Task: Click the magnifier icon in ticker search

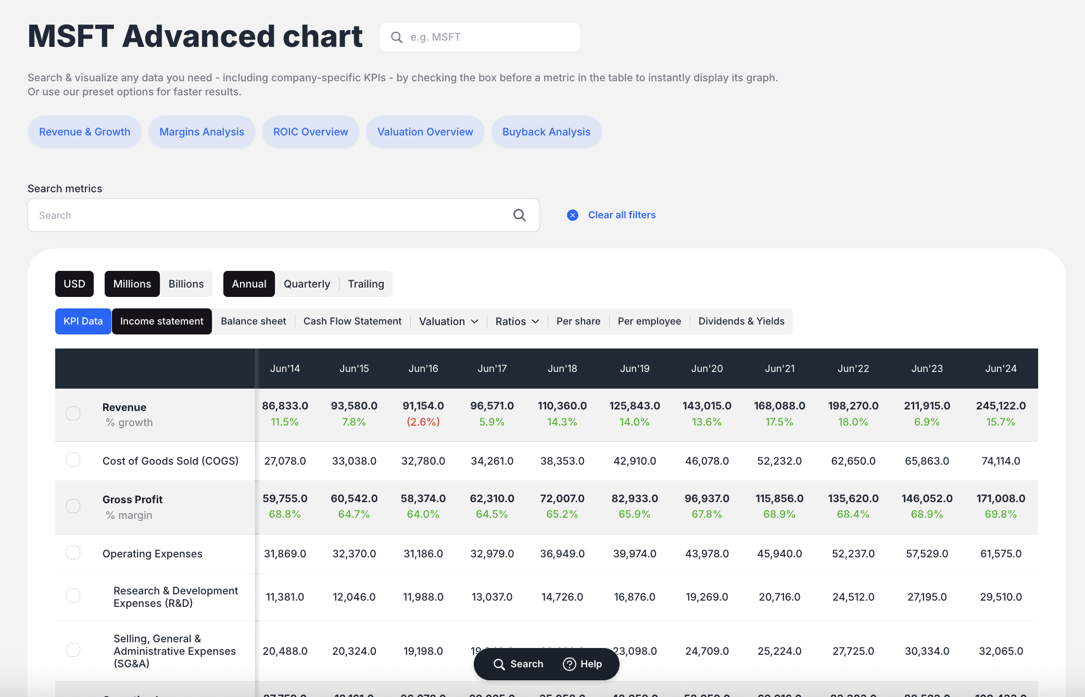Action: pos(397,37)
